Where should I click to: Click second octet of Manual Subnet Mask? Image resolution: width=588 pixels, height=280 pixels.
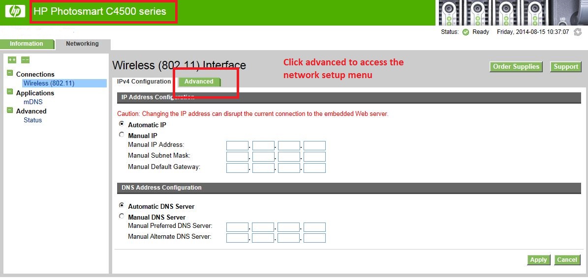tap(263, 157)
